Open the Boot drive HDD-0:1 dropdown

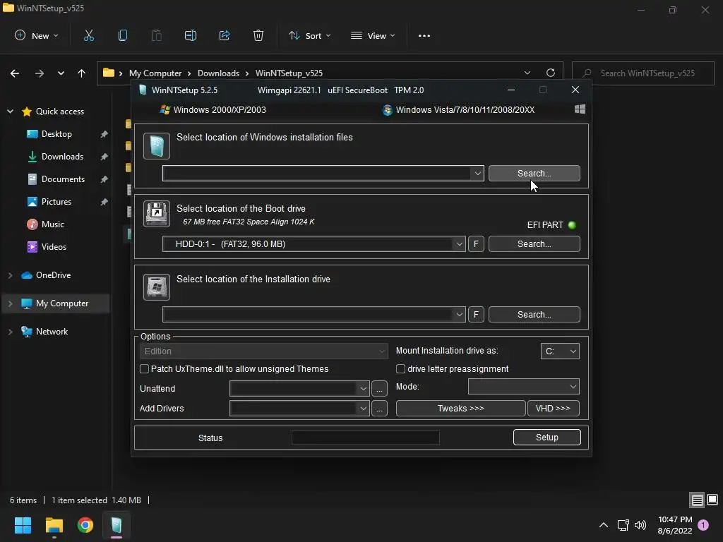(459, 243)
